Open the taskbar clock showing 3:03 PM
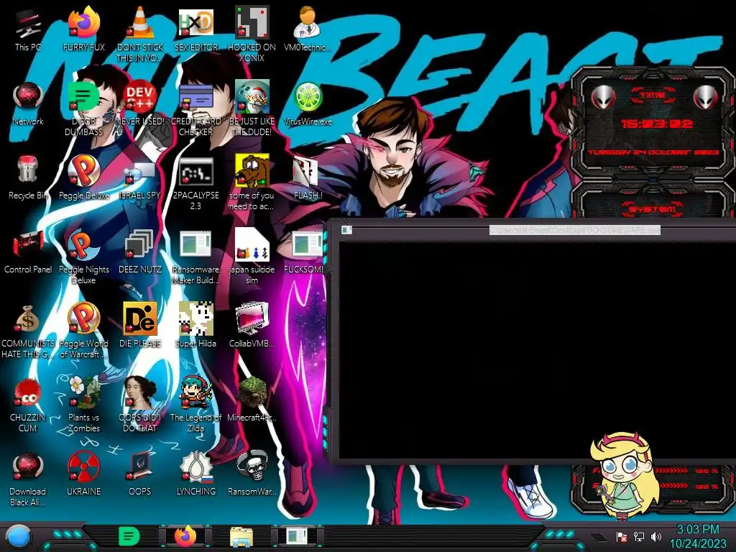Image resolution: width=736 pixels, height=552 pixels. coord(698,536)
